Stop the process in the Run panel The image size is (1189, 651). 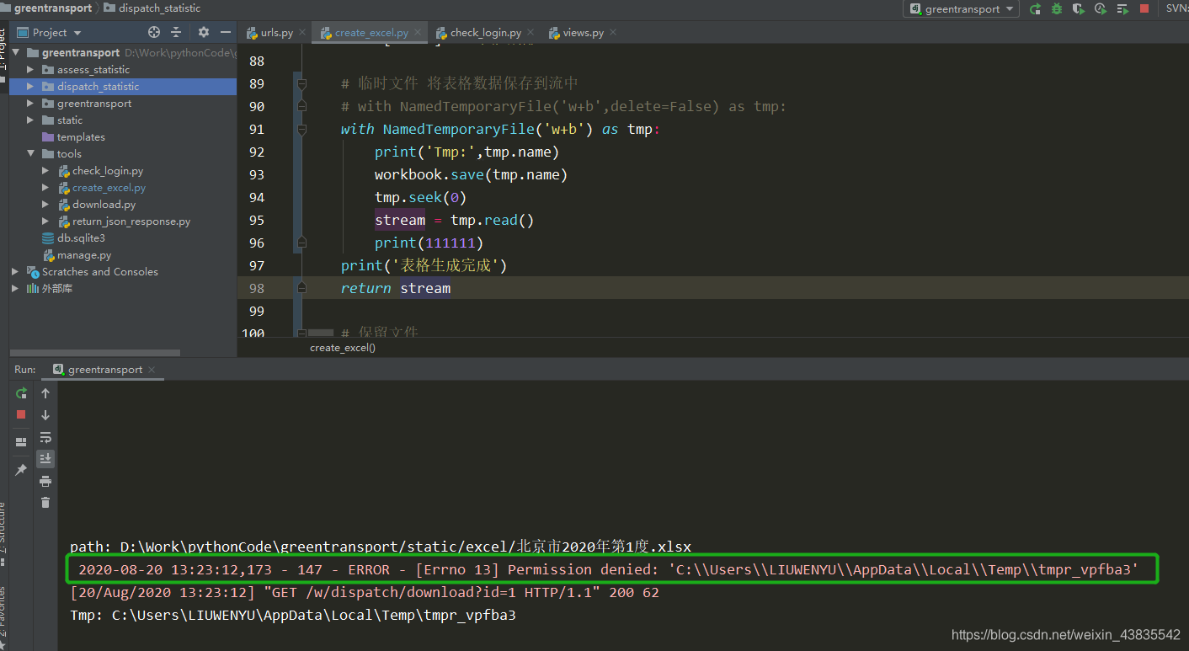(21, 414)
